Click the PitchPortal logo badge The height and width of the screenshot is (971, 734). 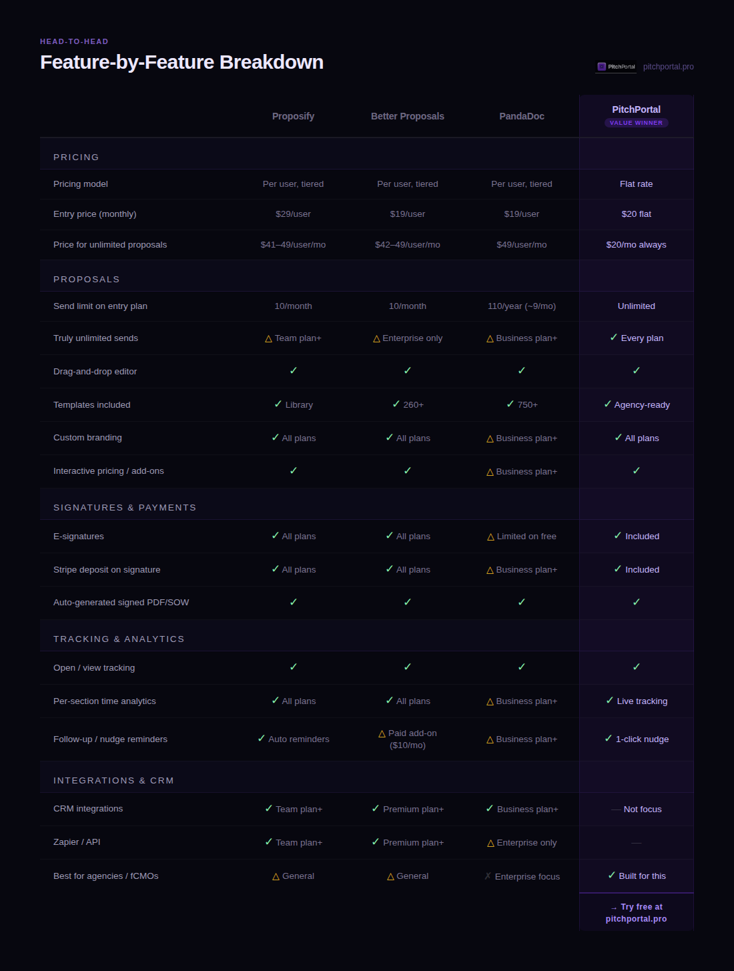point(616,67)
